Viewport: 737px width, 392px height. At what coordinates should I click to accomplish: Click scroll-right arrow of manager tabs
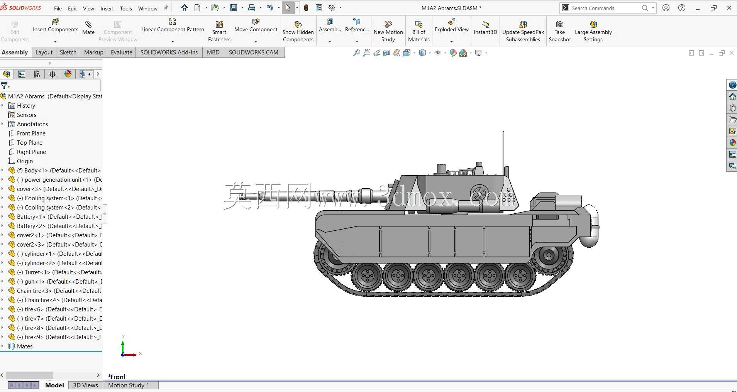tap(98, 74)
